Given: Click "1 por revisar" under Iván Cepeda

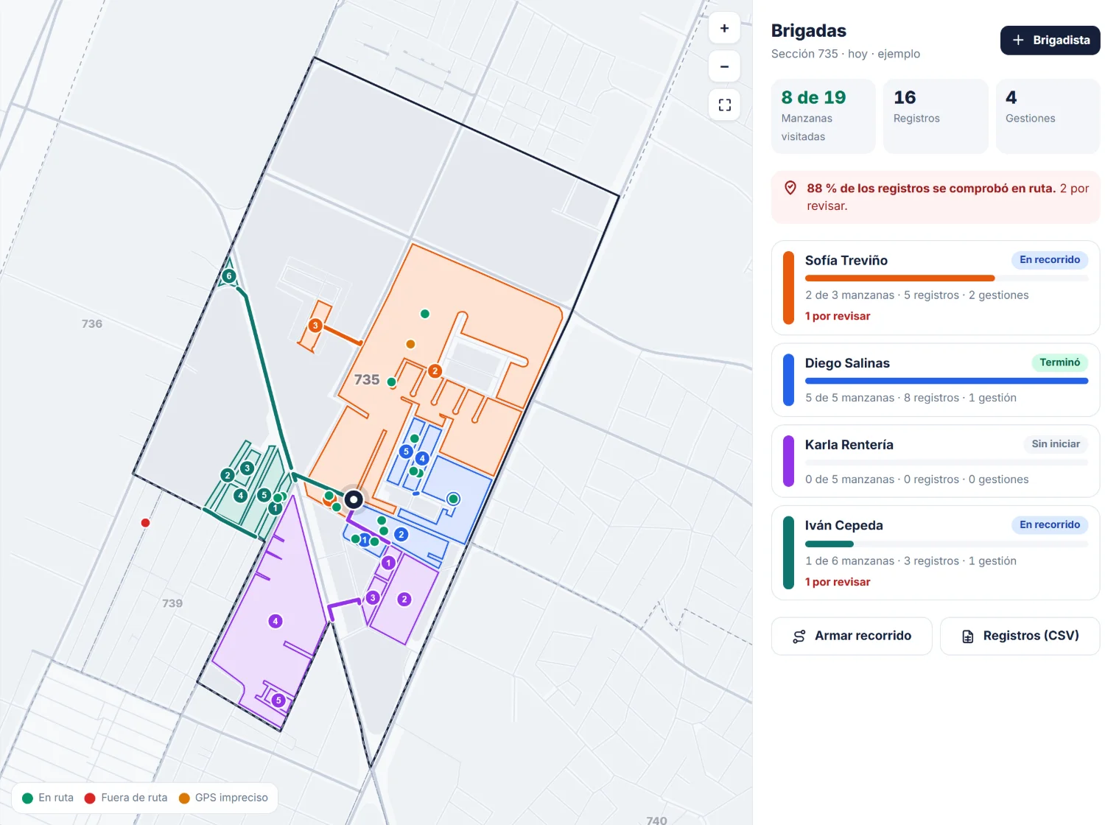Looking at the screenshot, I should pos(838,582).
